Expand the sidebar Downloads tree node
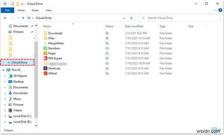Screen dimensions: 224x135 coord(5,93)
